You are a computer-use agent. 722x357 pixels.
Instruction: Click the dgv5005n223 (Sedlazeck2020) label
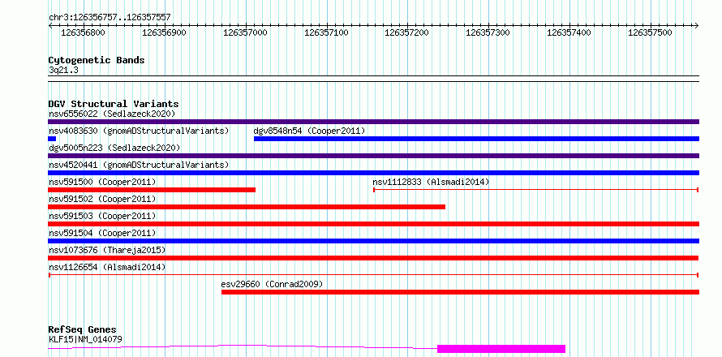coord(114,148)
